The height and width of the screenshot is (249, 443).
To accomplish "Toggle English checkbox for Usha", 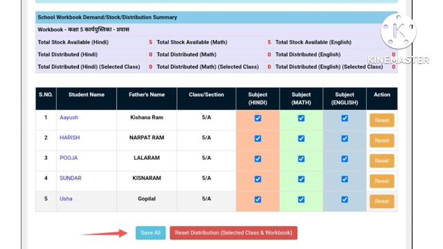I will 345,200.
